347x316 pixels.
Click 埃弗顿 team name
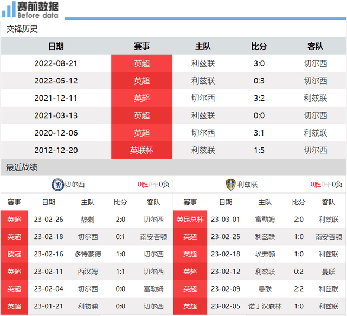[x=265, y=254]
